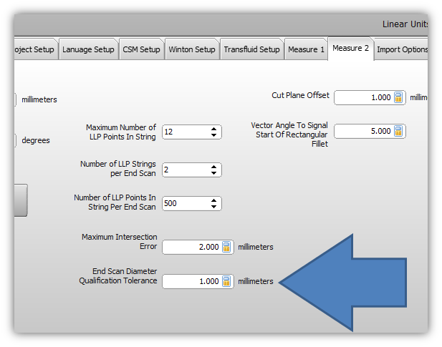Increase Maximum Number of LLP Points value
Screen dimensions: 442x347
tap(213, 129)
